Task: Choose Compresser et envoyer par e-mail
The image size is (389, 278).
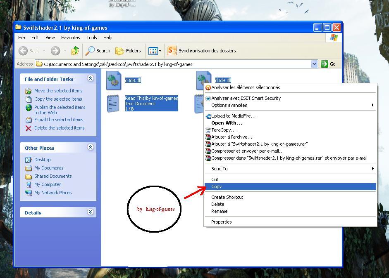Action: (290, 151)
